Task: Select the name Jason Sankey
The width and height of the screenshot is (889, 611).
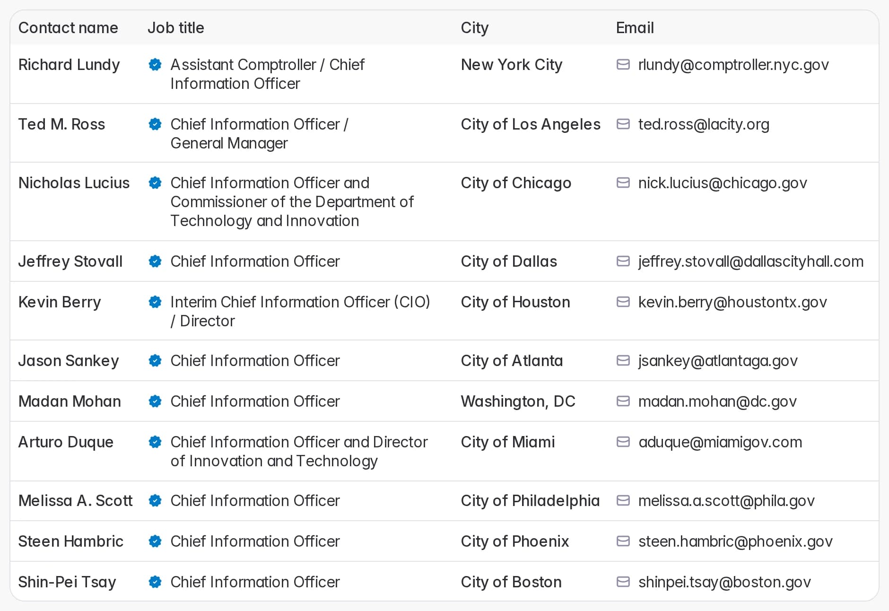Action: point(69,361)
